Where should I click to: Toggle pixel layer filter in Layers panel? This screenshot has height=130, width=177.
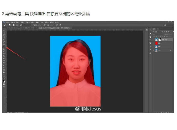(162, 32)
